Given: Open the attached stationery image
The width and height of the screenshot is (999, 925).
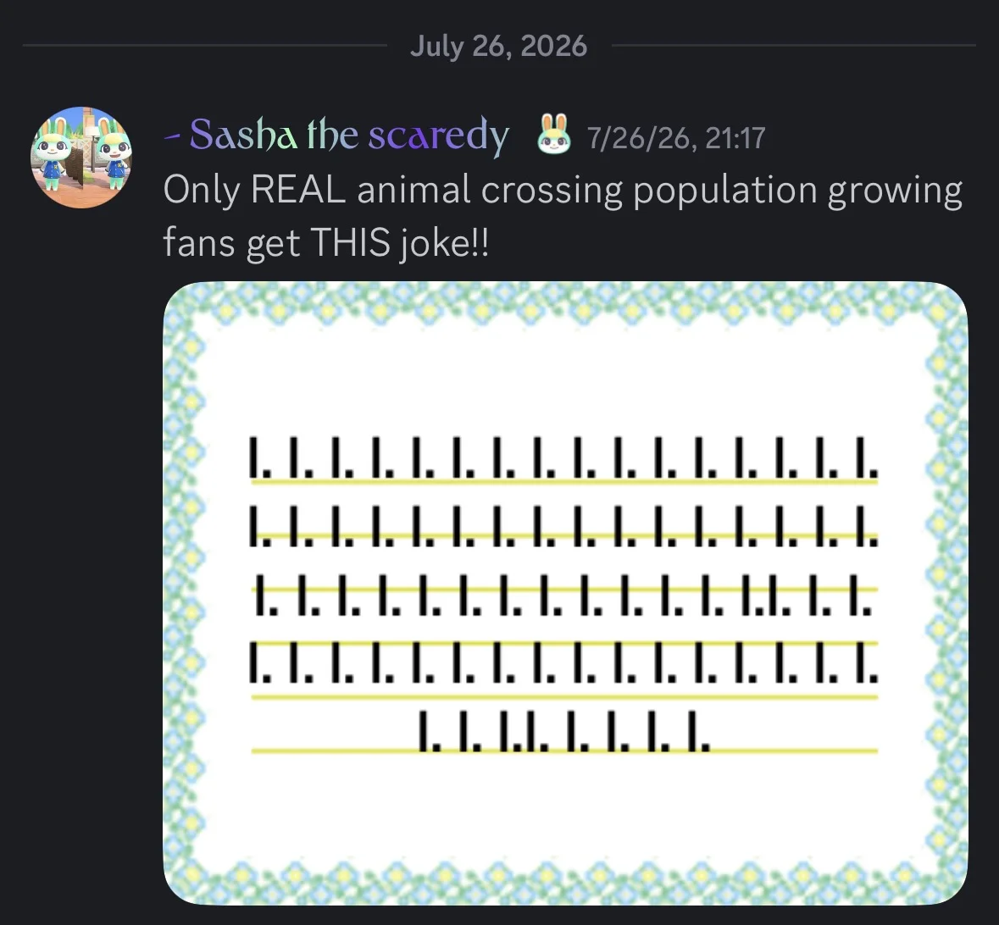Looking at the screenshot, I should click(x=566, y=593).
